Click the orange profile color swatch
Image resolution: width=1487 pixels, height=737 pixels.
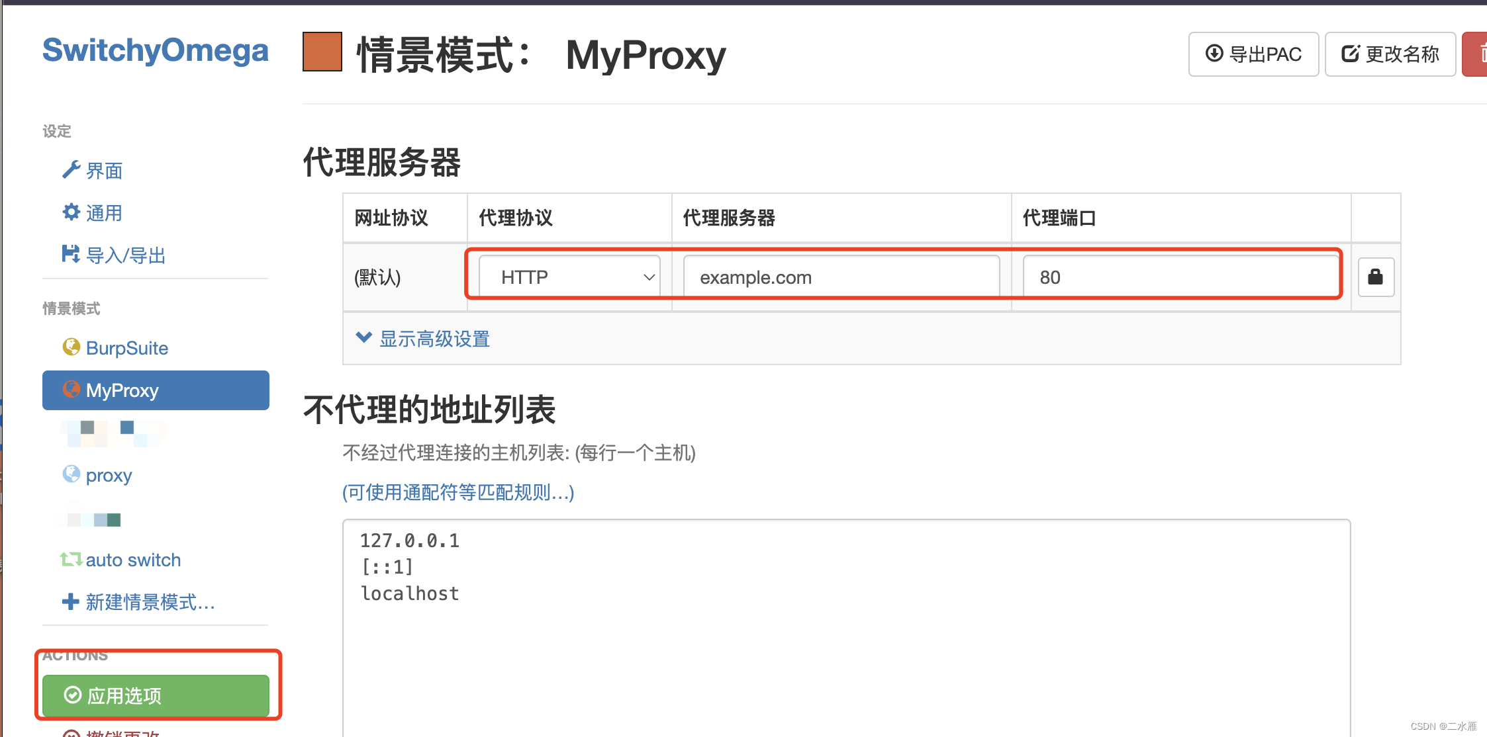click(322, 52)
